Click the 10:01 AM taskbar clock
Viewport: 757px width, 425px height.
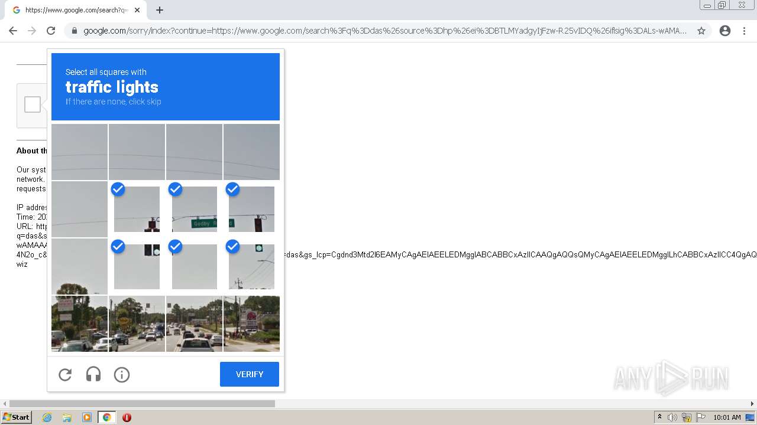pyautogui.click(x=727, y=417)
